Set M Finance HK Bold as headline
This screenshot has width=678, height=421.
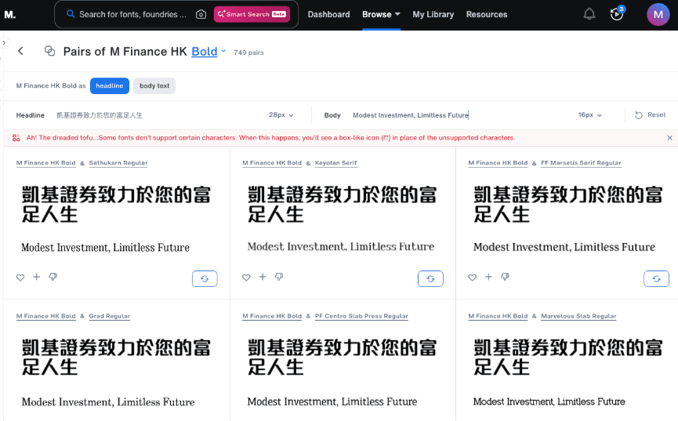(109, 85)
